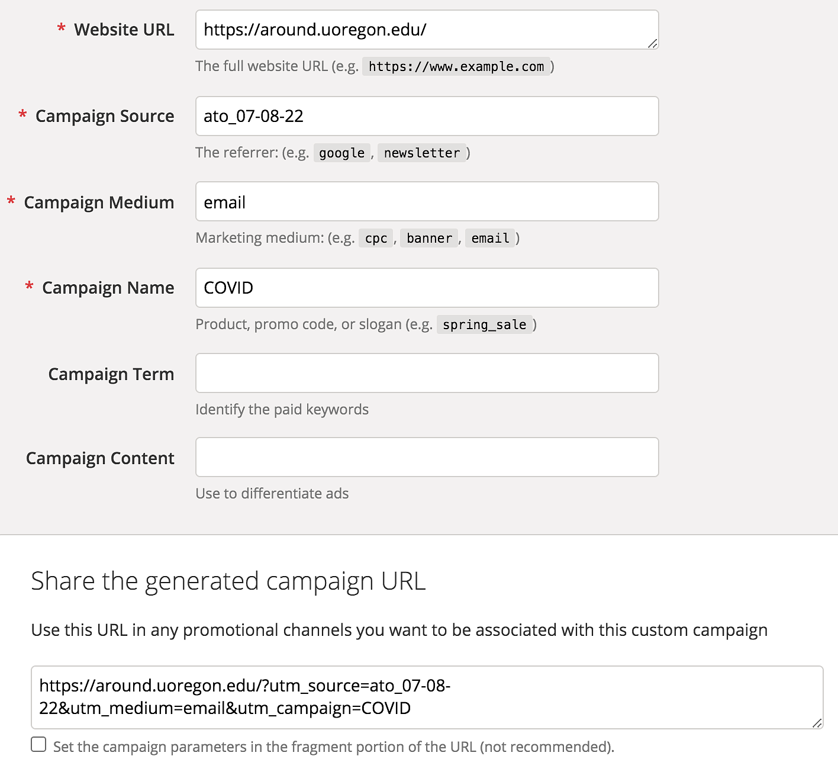Viewport: 838px width, 759px height.
Task: Click the cpc medium example
Action: coord(375,238)
